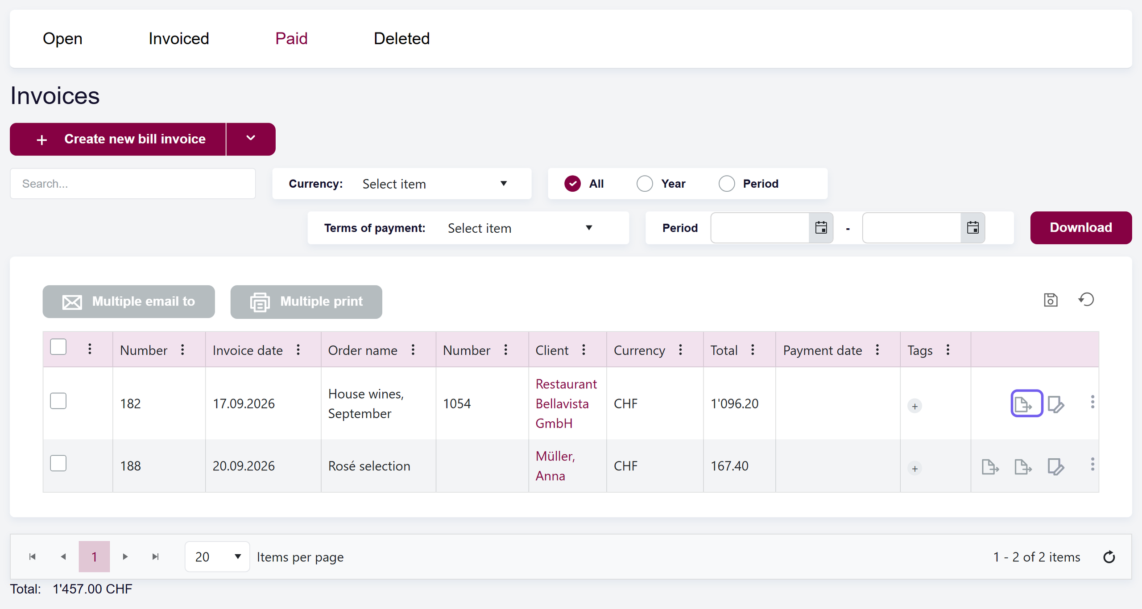Open the Currency filter dropdown
This screenshot has width=1142, height=609.
click(435, 184)
